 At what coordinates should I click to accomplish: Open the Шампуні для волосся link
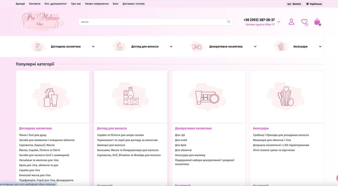pyautogui.click(x=111, y=145)
